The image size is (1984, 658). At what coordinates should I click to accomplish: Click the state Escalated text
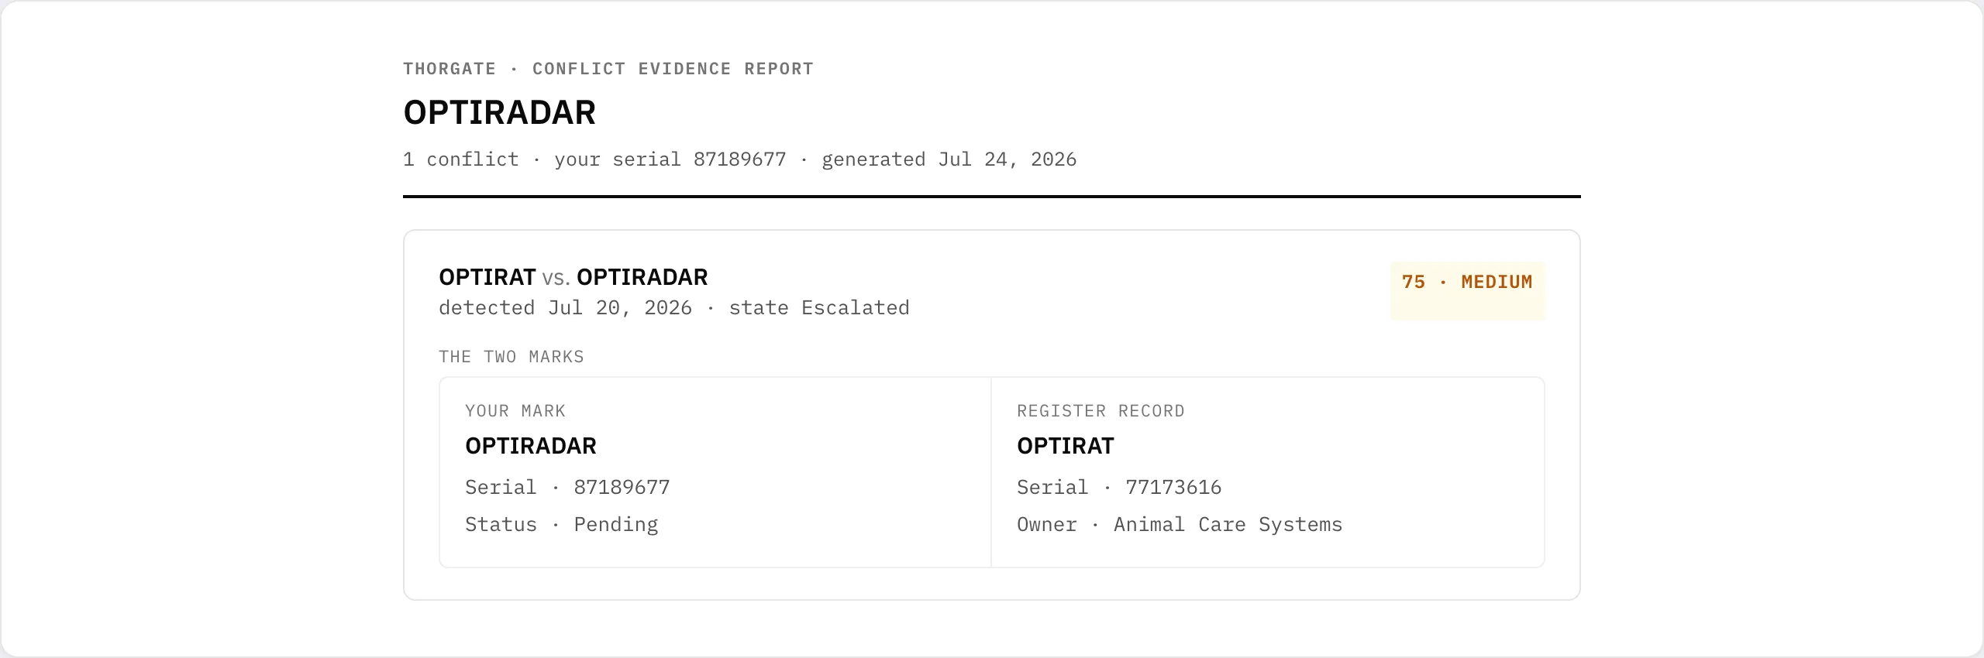coord(819,308)
